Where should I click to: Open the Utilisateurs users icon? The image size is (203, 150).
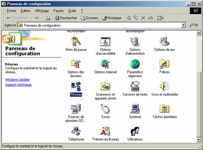(x=135, y=131)
